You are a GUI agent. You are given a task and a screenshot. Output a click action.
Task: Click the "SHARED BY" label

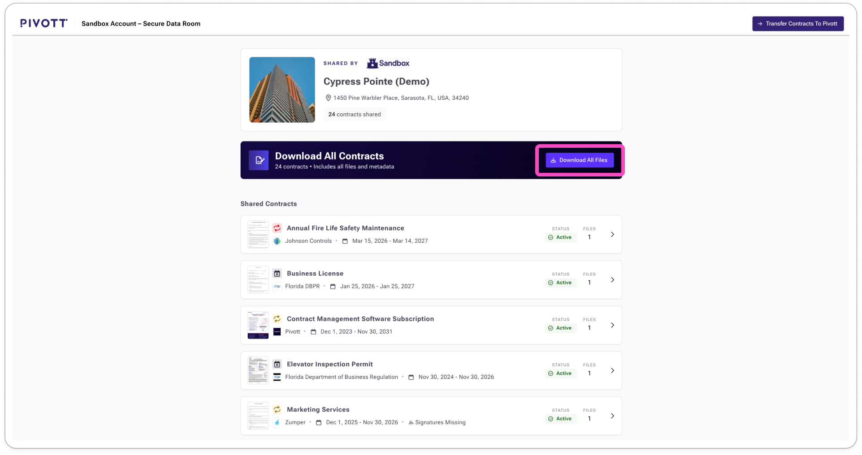pyautogui.click(x=341, y=63)
